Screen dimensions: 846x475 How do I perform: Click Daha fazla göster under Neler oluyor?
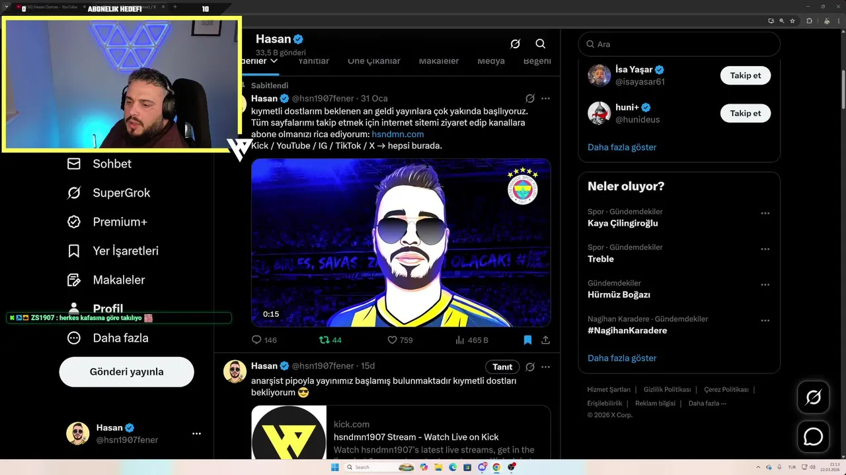pos(622,358)
